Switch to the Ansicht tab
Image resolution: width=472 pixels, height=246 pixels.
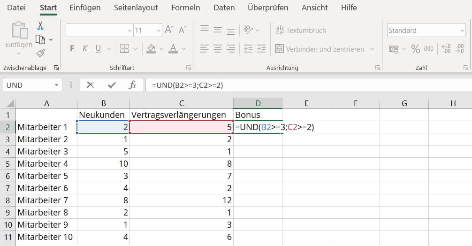[x=314, y=8]
